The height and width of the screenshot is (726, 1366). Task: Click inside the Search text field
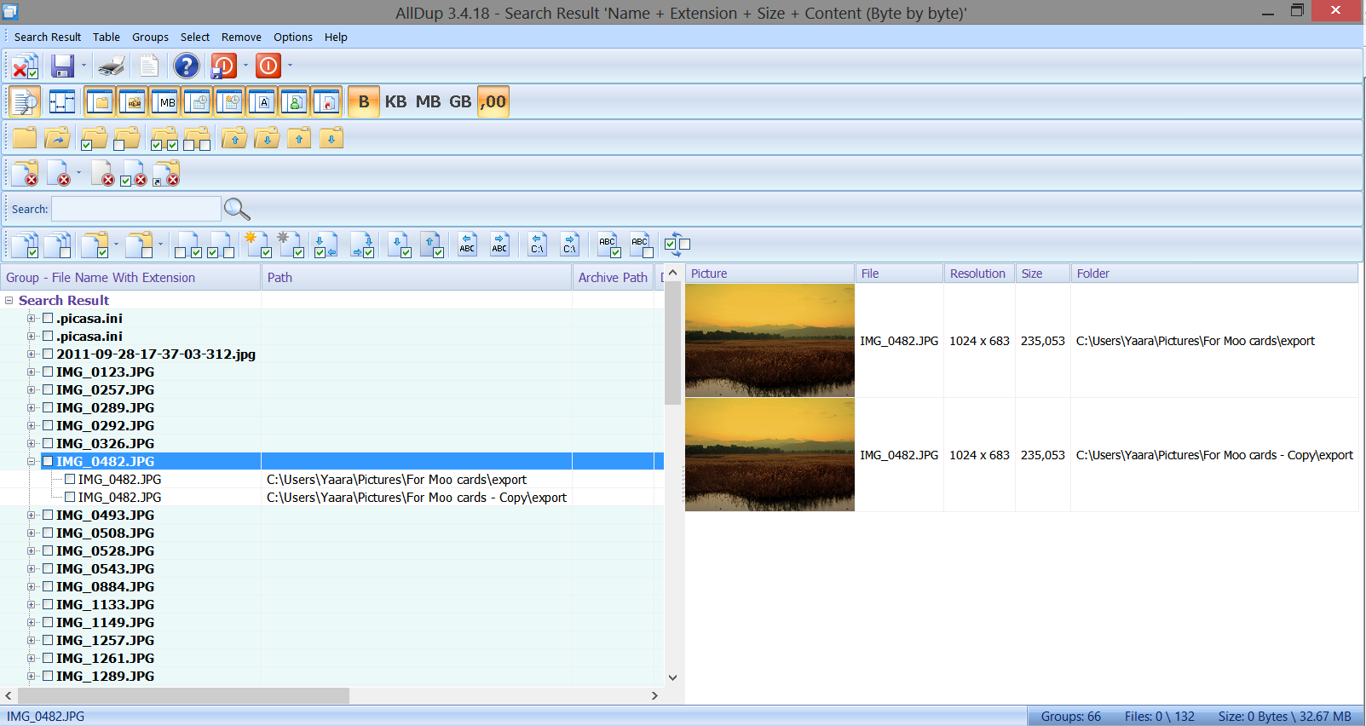tap(136, 209)
